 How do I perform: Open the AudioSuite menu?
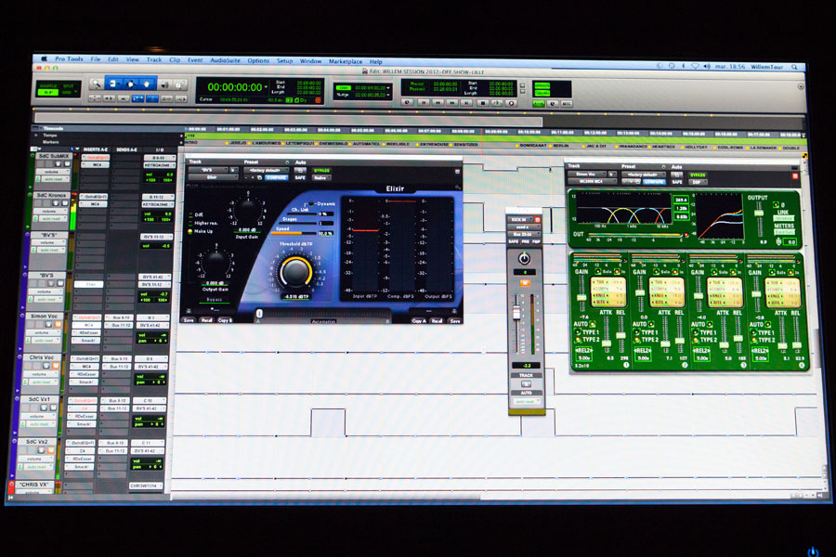tap(225, 60)
